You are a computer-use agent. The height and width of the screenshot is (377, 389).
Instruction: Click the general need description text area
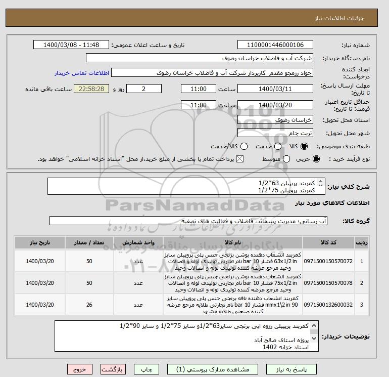pyautogui.click(x=186, y=186)
